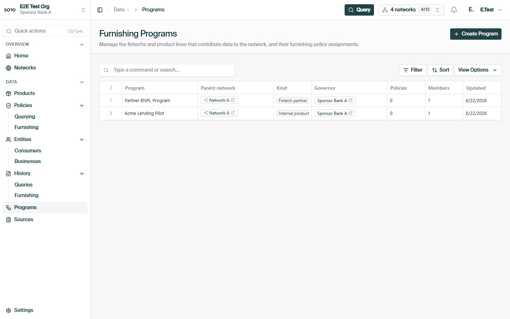
Task: Open Sponsor Bank A external link in Partner BNPL row
Action: pos(351,100)
